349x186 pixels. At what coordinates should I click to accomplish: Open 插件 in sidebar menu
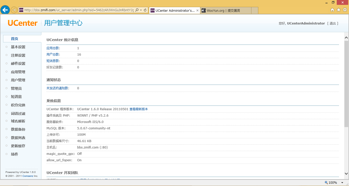(15, 154)
